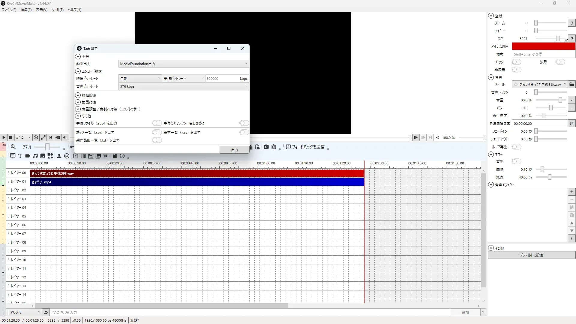Open the ツール(T) menu

57,10
